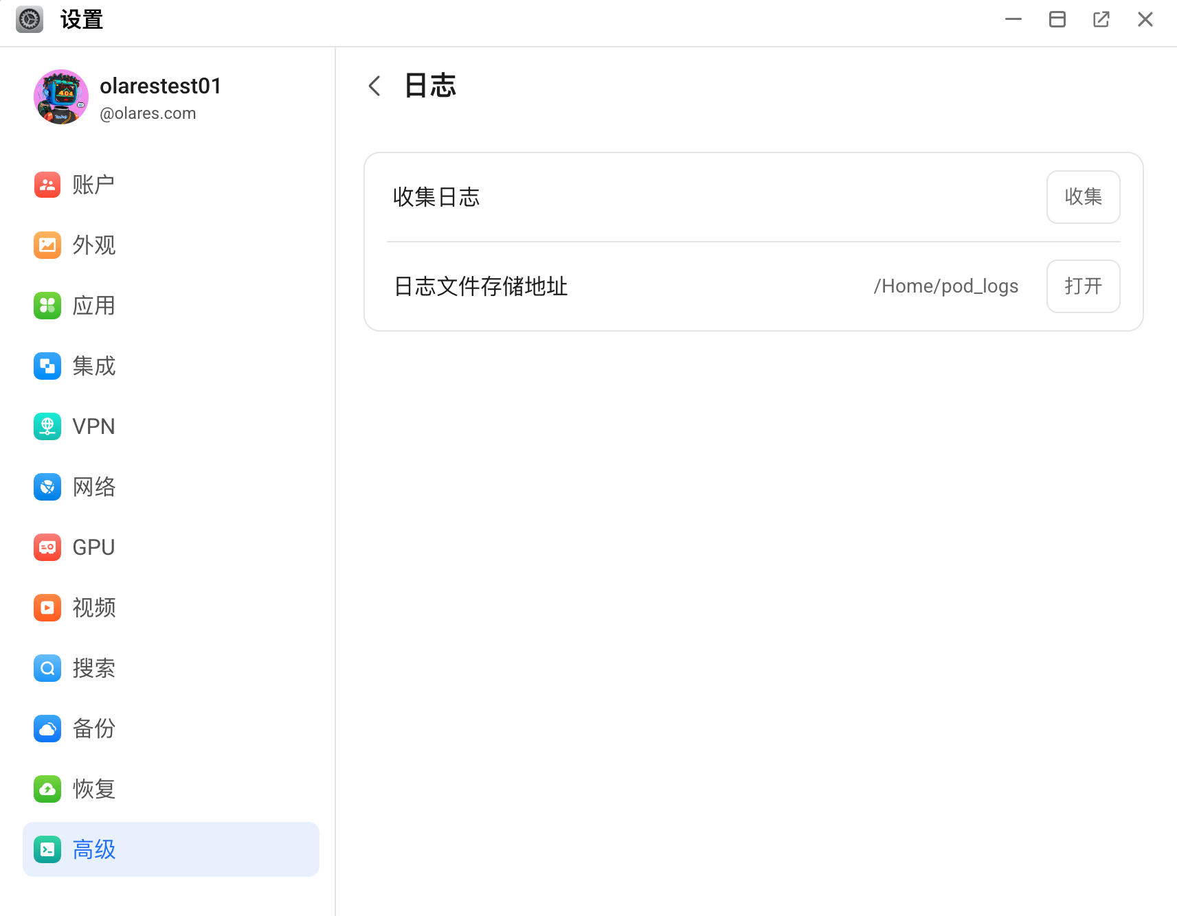Click the /Home/pod_logs path text
1177x916 pixels.
click(x=945, y=286)
